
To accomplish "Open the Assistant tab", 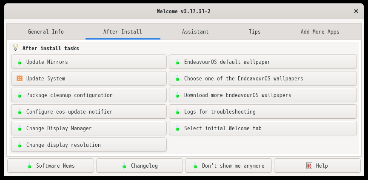I will tap(195, 31).
